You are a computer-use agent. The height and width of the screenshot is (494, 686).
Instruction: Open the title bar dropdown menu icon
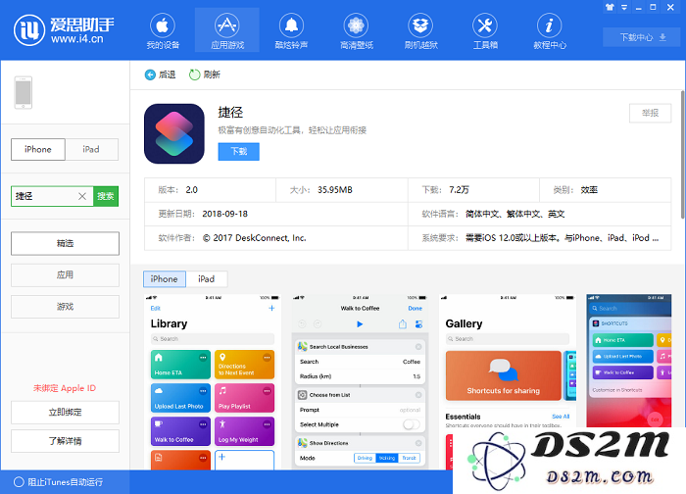point(624,7)
